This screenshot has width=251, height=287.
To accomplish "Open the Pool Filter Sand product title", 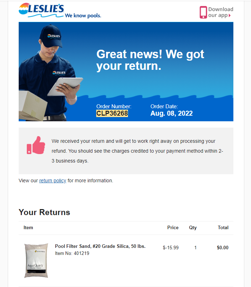I will pyautogui.click(x=100, y=246).
